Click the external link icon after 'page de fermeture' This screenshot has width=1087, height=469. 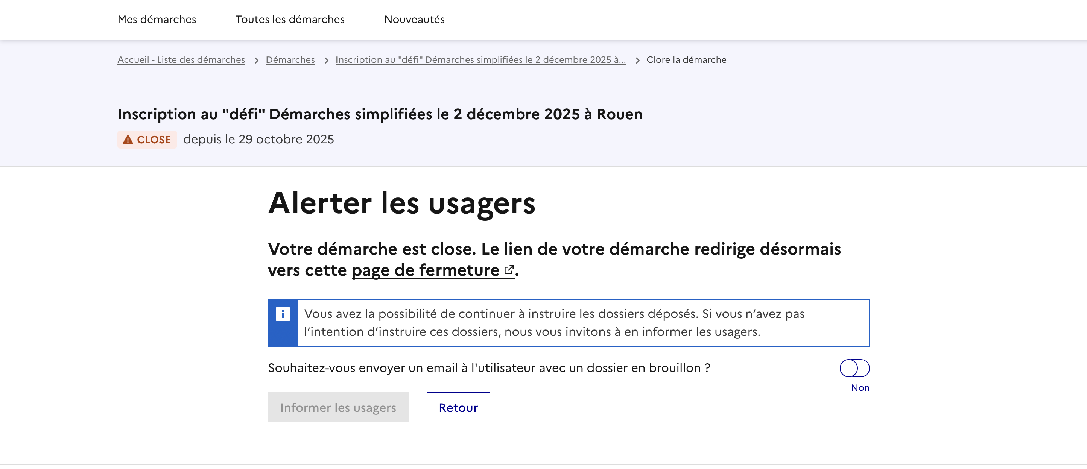pos(509,270)
